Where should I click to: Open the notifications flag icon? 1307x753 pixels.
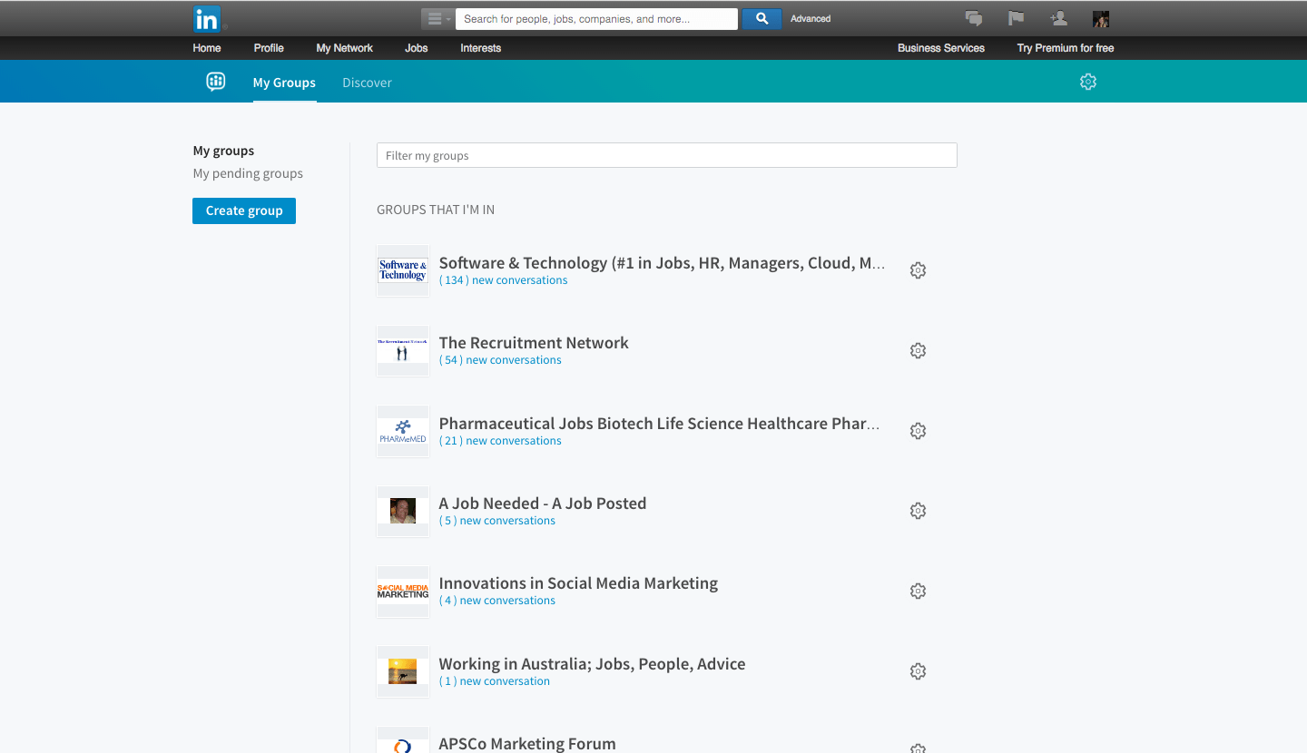(x=1017, y=18)
